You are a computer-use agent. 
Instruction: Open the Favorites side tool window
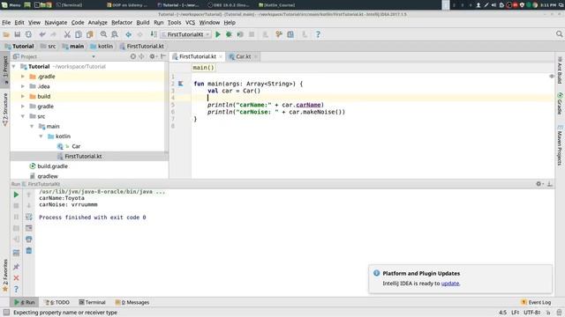click(x=5, y=275)
